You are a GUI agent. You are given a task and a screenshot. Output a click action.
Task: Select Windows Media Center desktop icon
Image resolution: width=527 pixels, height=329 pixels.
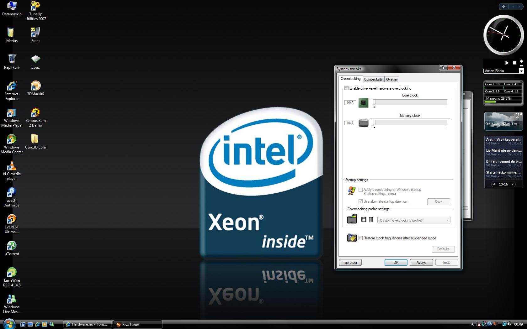(x=12, y=144)
